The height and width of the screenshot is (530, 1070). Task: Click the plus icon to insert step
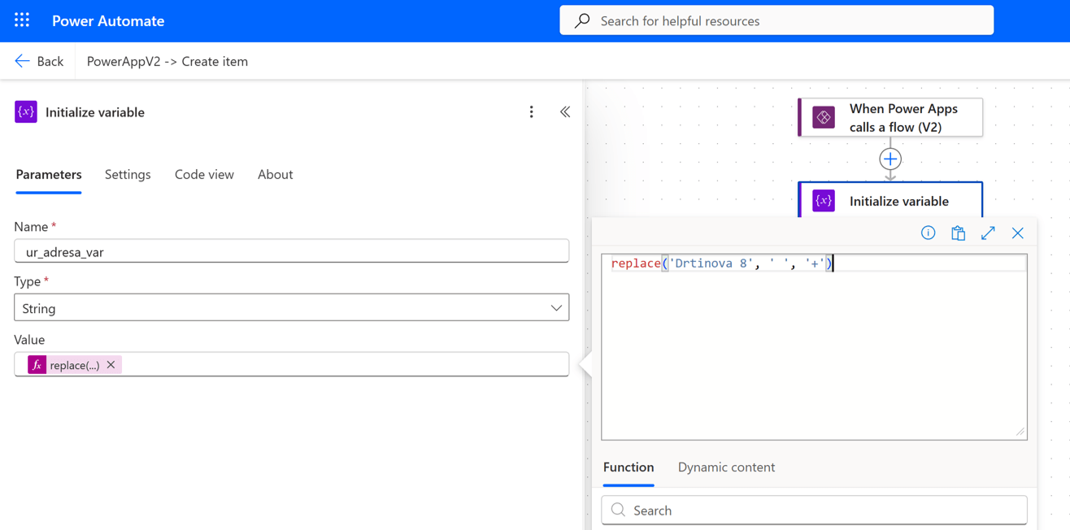click(890, 159)
